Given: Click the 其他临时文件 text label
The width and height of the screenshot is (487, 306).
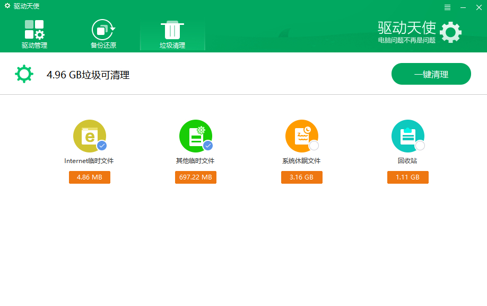Looking at the screenshot, I should point(195,161).
